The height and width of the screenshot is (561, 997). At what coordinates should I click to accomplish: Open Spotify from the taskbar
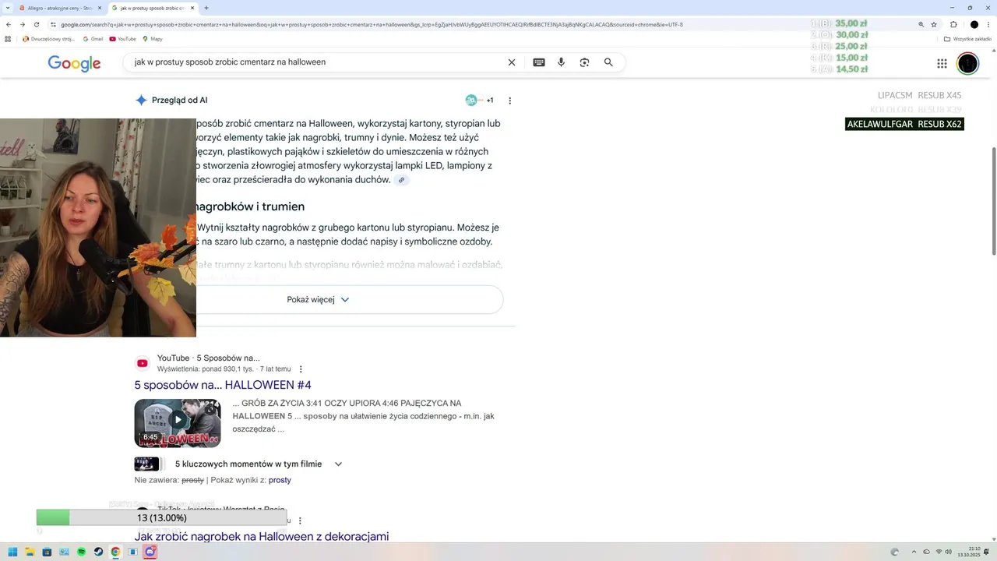[81, 552]
